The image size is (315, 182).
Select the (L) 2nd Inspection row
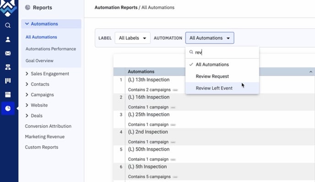pyautogui.click(x=214, y=137)
